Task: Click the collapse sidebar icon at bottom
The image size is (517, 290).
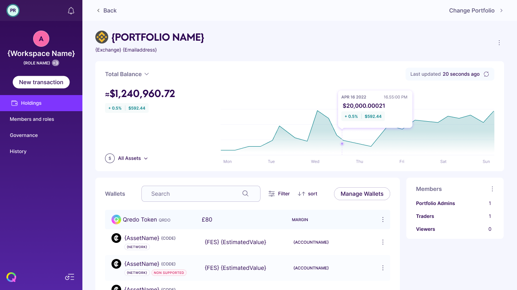Action: (70, 277)
